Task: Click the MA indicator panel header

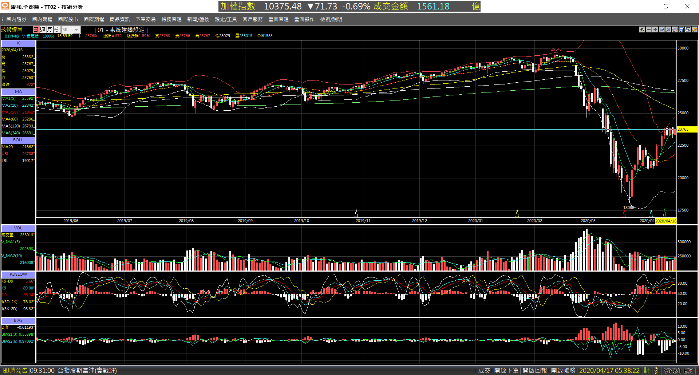Action: point(18,92)
